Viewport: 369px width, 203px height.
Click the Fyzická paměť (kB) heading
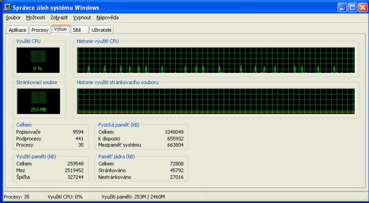pyautogui.click(x=119, y=125)
